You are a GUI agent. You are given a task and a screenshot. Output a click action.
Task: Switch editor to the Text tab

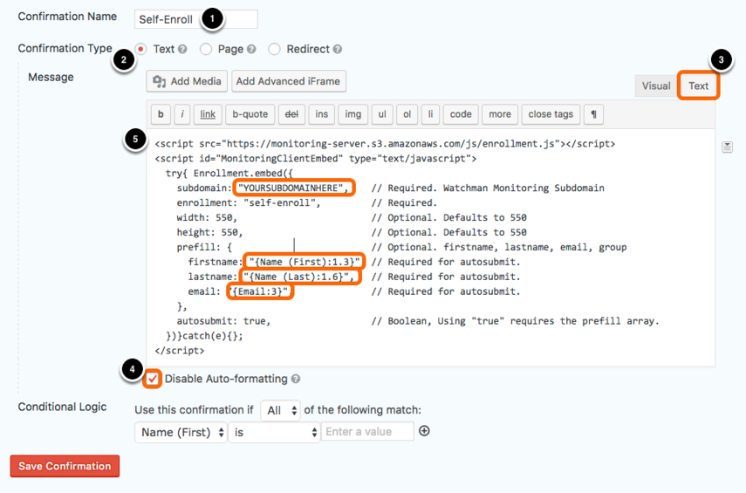pyautogui.click(x=698, y=86)
